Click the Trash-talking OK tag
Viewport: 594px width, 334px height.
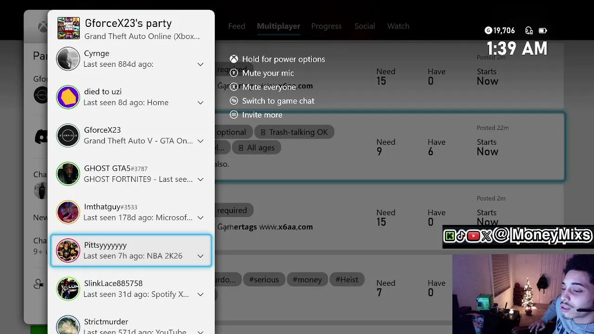coord(294,132)
